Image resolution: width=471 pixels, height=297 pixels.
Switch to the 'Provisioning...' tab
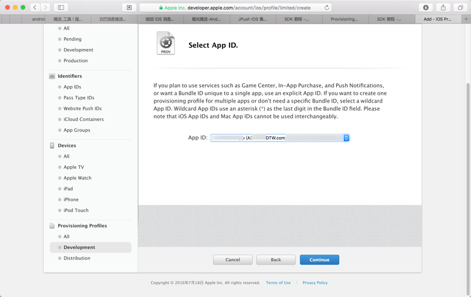[x=346, y=19]
